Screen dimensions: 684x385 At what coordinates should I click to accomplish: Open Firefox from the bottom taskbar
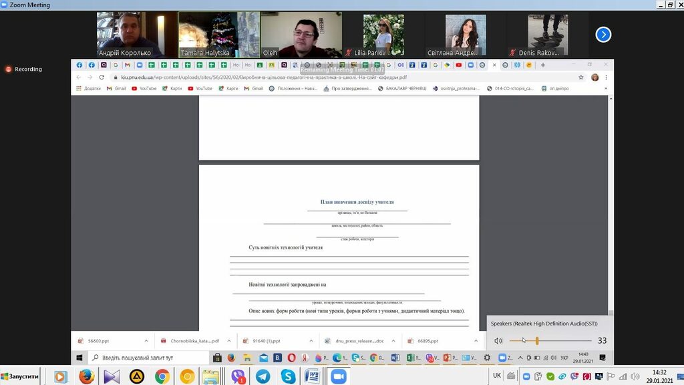click(86, 376)
